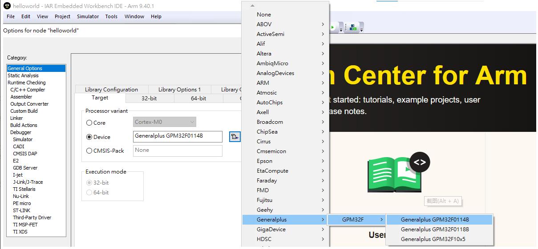
Task: Select the Device radio button
Action: pos(89,137)
